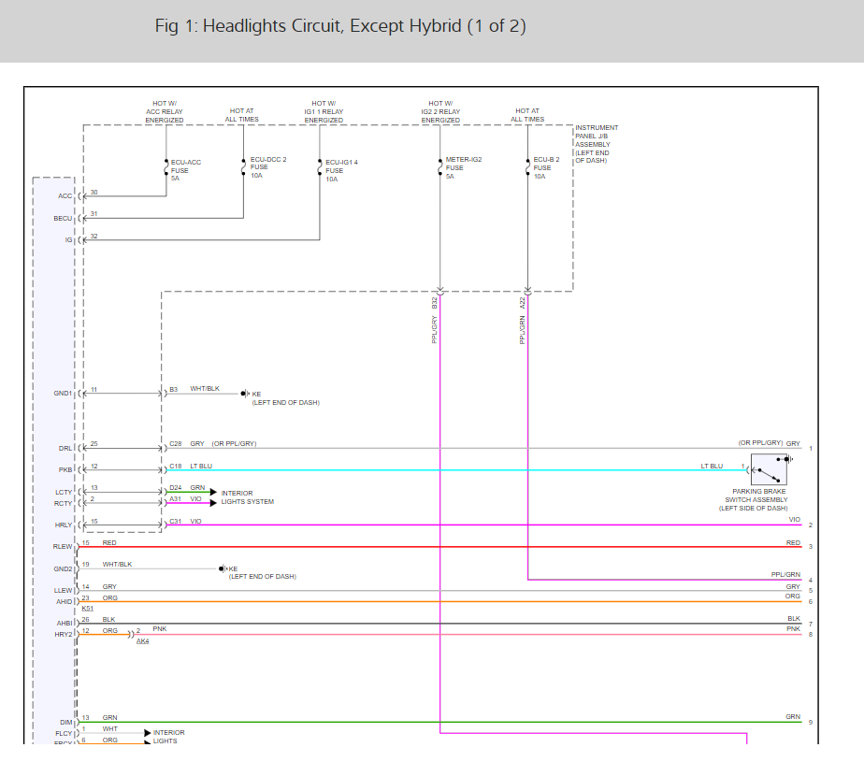
Task: Click the HRLY terminal label
Action: 64,525
